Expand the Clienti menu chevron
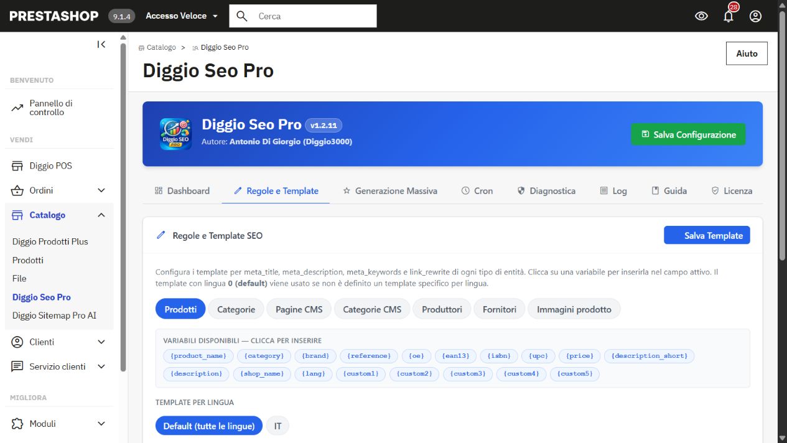The width and height of the screenshot is (787, 443). (101, 342)
